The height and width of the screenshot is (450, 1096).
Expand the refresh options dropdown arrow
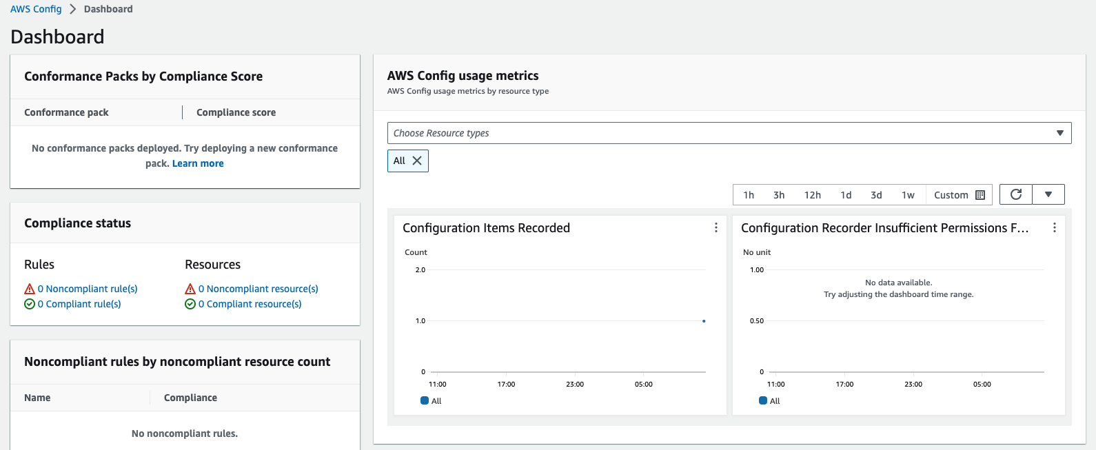[1048, 194]
